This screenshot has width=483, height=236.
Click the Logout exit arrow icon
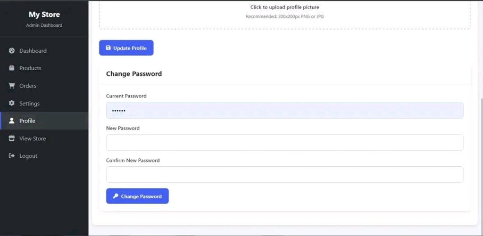click(x=12, y=156)
